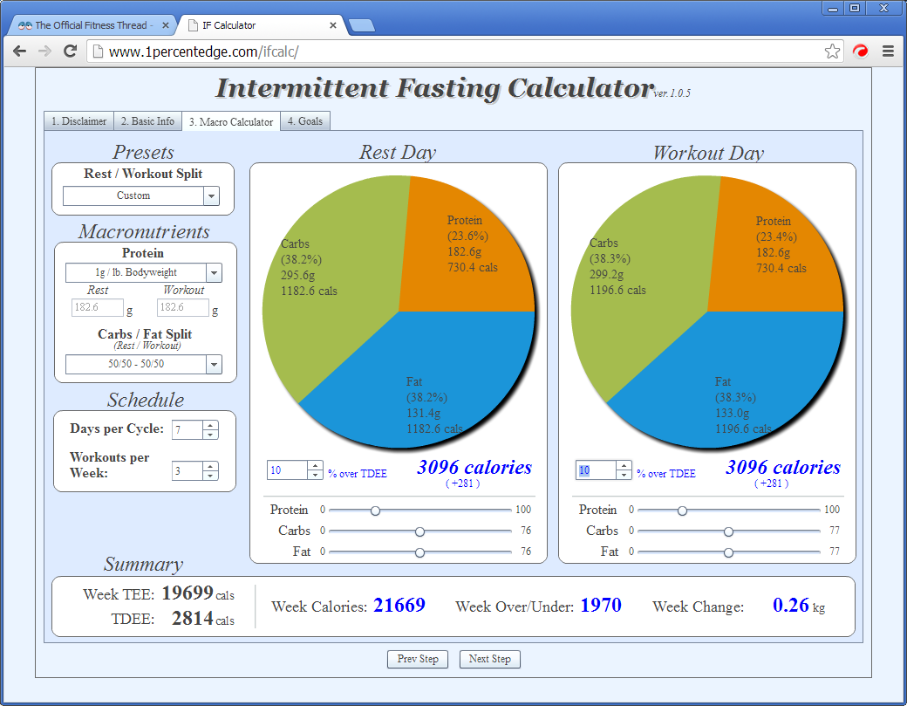Click the Workout Day Protein slider handle
Screen dimensions: 907x706
pyautogui.click(x=683, y=511)
